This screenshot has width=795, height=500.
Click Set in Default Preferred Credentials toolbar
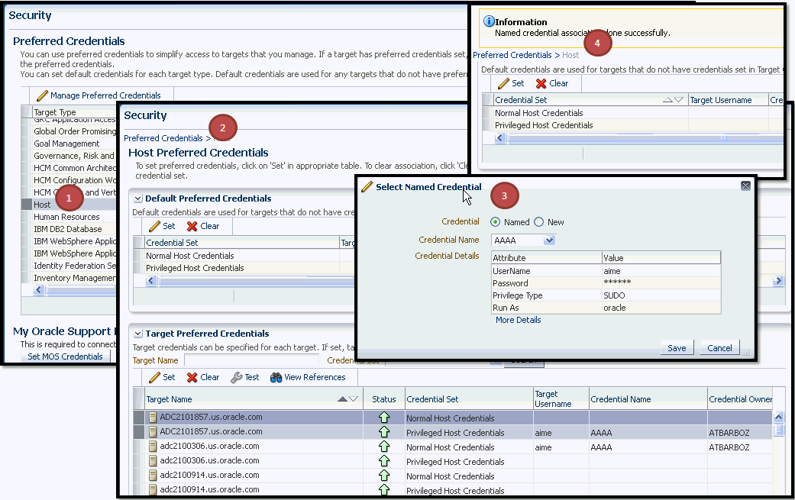point(162,226)
